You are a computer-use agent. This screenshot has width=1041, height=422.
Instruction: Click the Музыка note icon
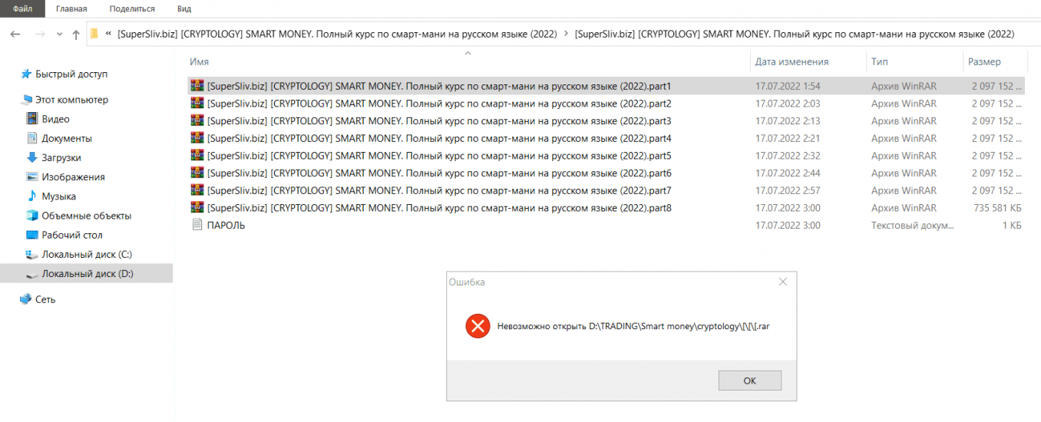click(31, 196)
